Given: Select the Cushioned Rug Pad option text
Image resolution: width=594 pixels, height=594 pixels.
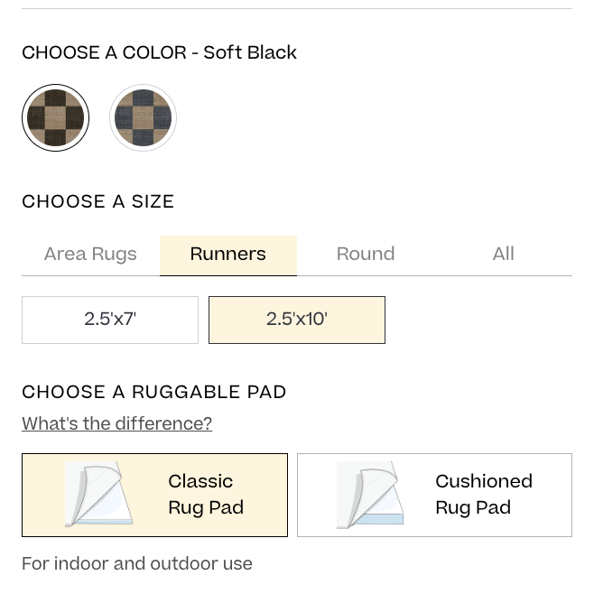Looking at the screenshot, I should click(x=484, y=495).
